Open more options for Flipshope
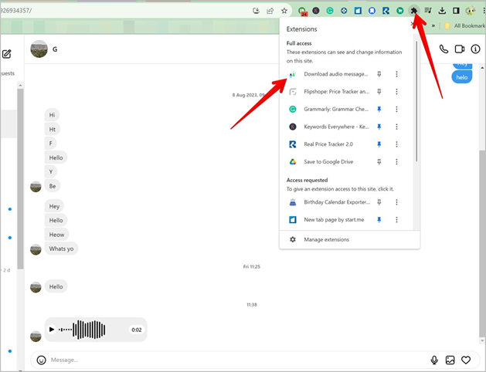486x372 pixels. (x=396, y=92)
